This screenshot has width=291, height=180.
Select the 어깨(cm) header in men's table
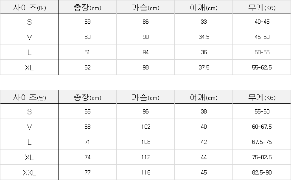(x=204, y=98)
